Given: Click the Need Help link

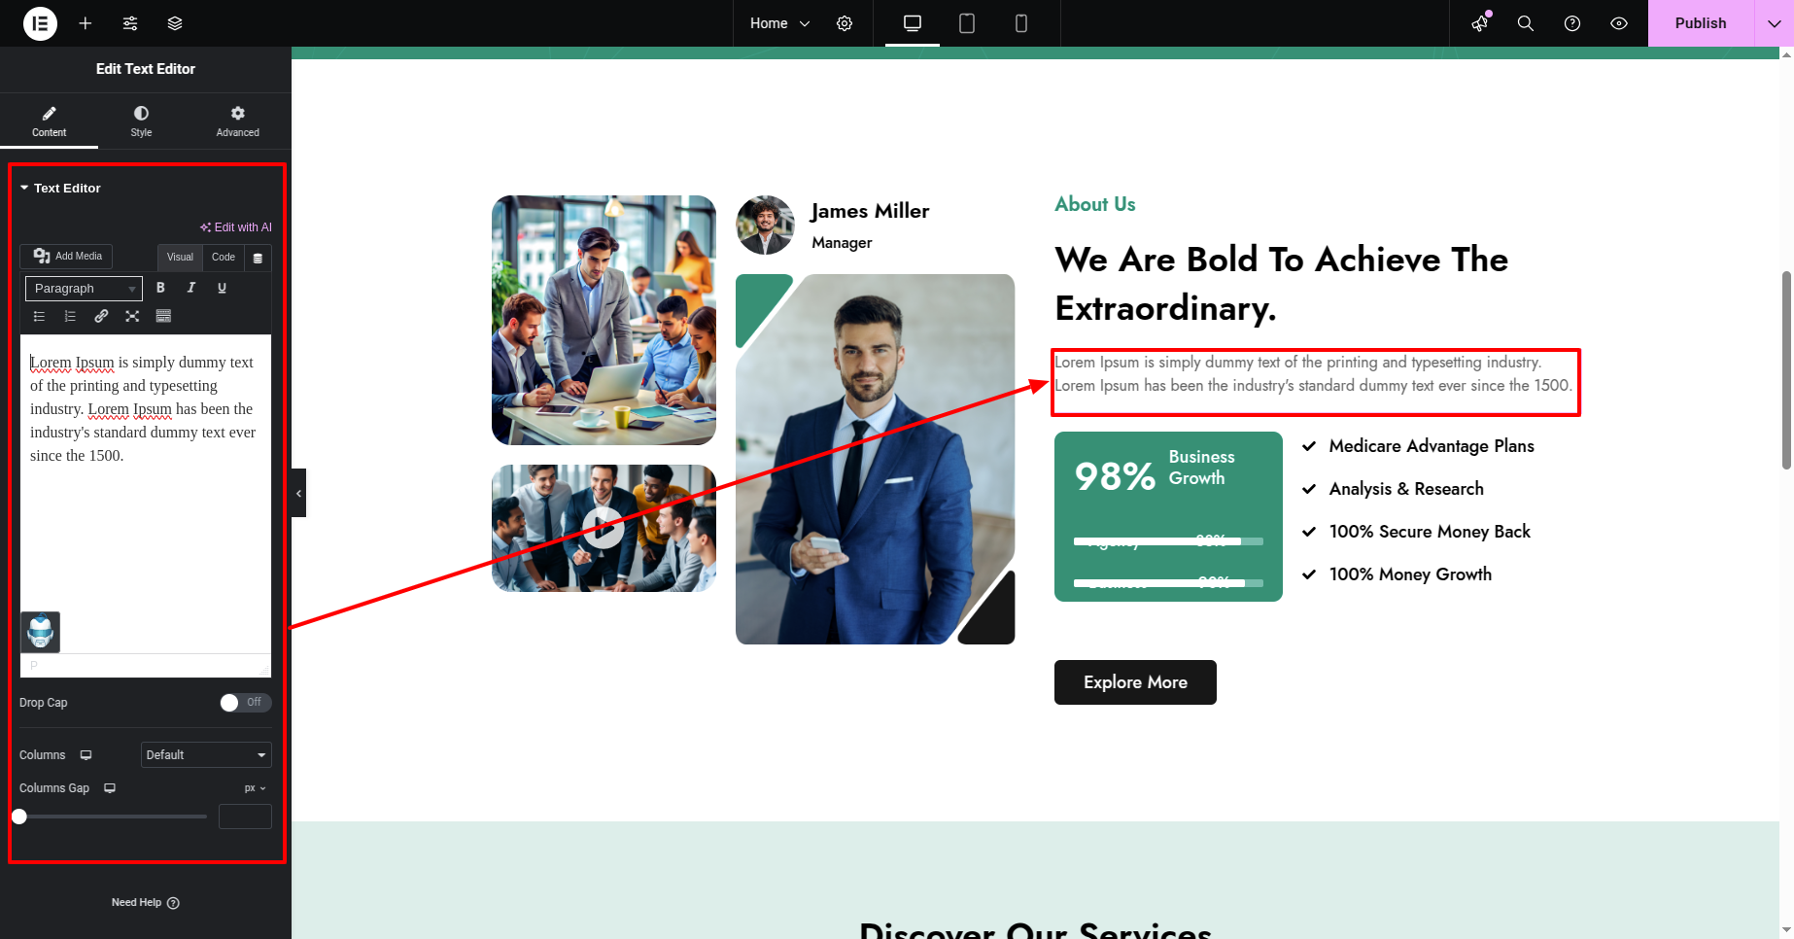Looking at the screenshot, I should tap(146, 903).
